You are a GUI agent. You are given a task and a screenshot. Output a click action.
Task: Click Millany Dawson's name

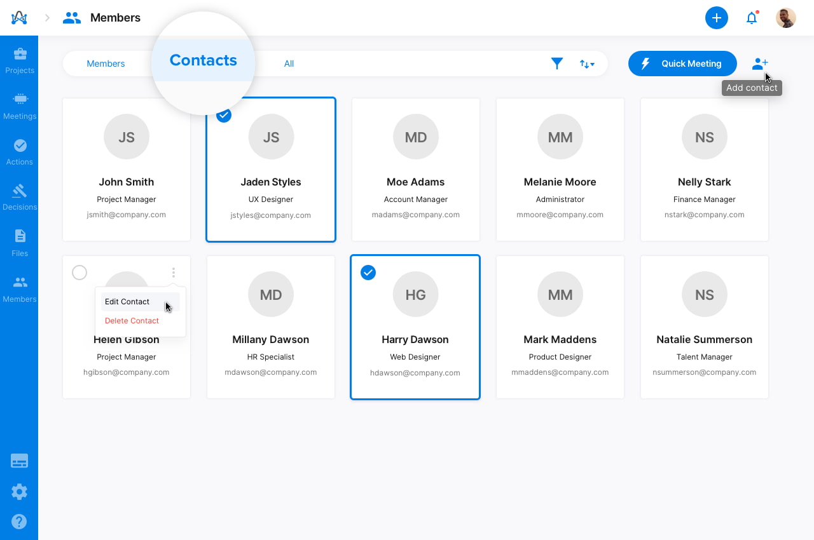[x=271, y=339]
